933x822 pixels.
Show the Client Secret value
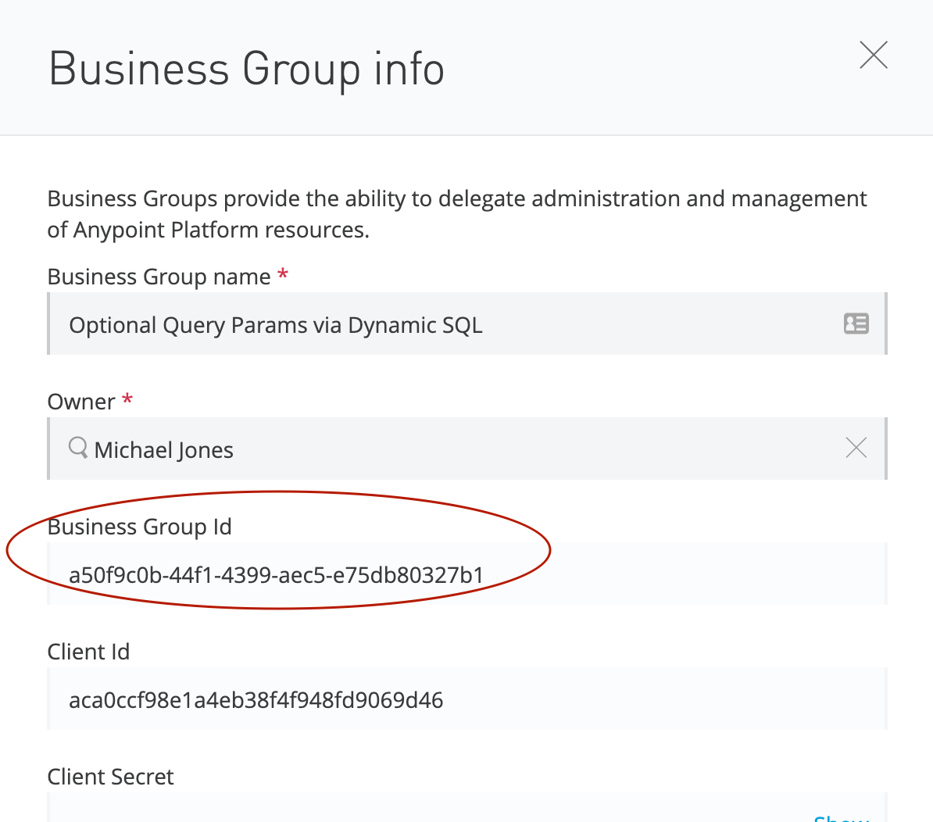pyautogui.click(x=841, y=817)
